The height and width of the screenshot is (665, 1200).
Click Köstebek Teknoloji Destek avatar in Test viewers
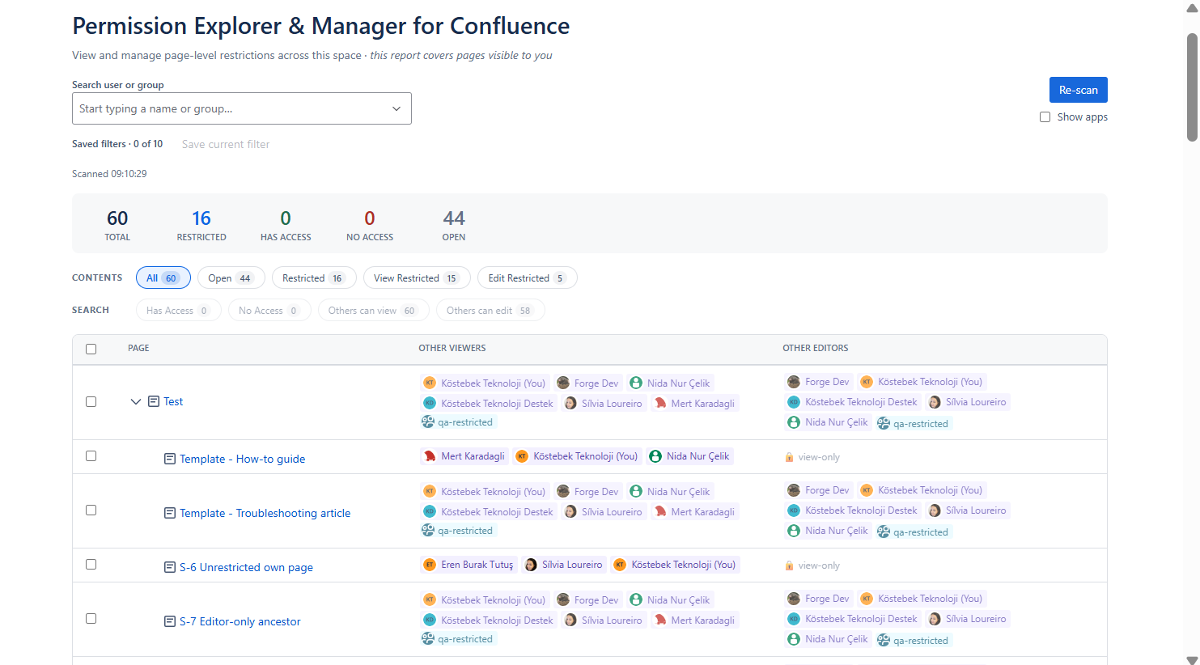[x=430, y=403]
